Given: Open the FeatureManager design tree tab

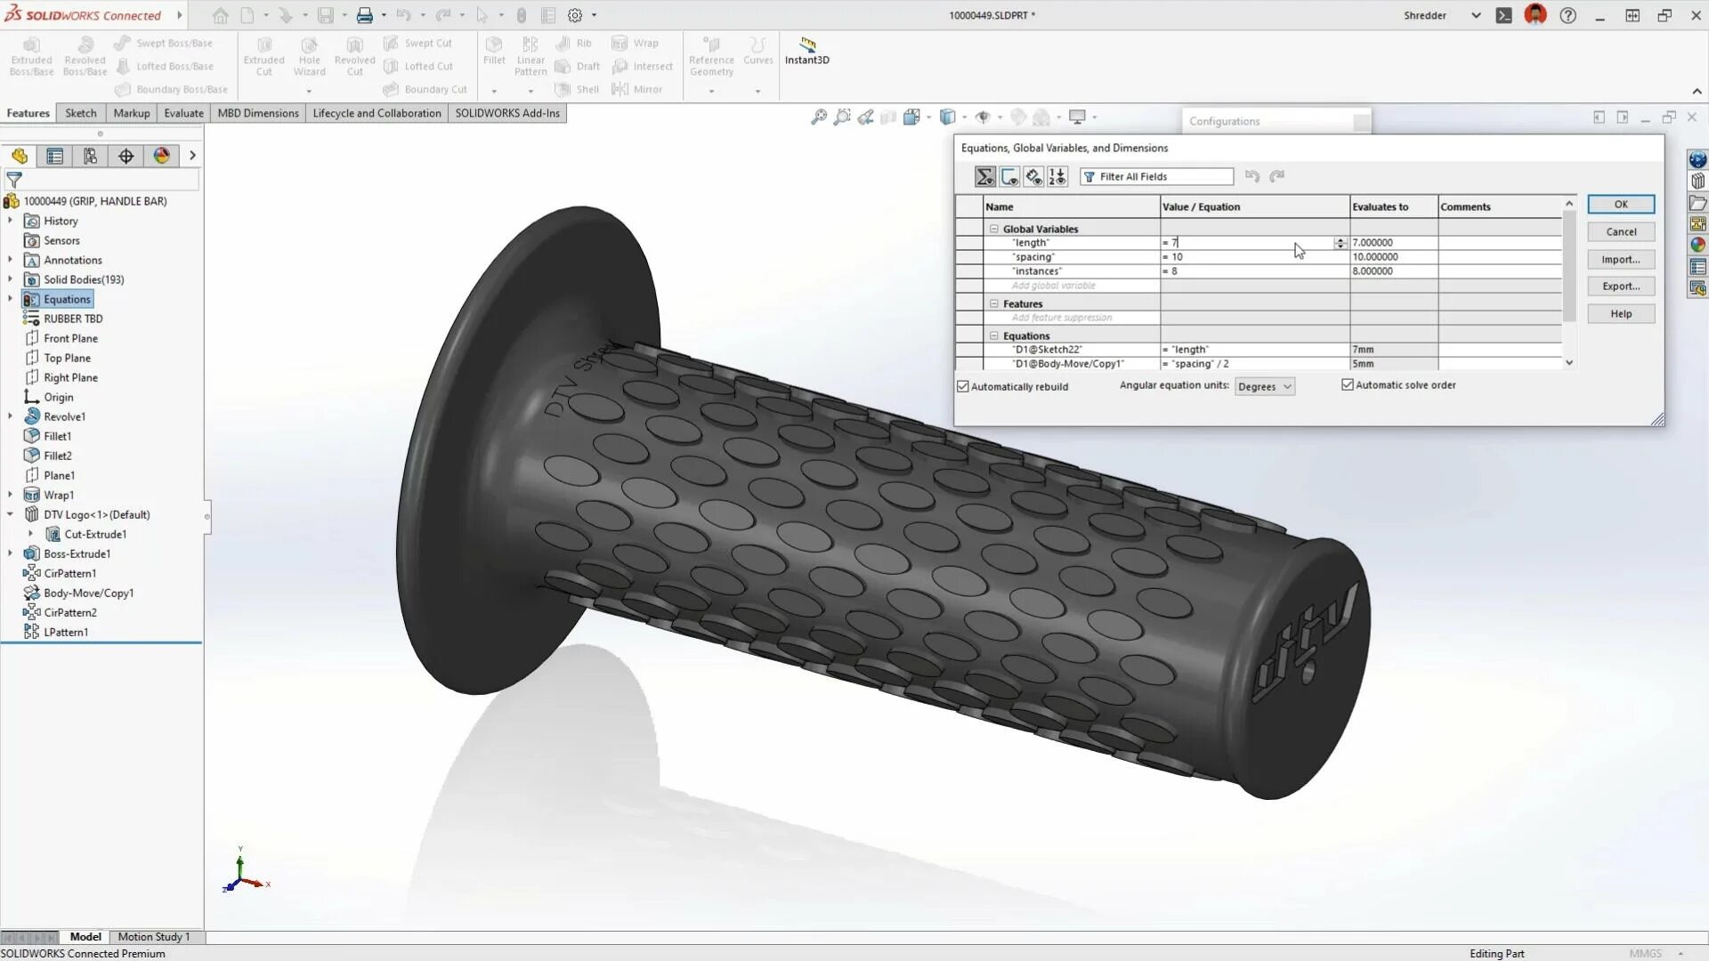Looking at the screenshot, I should click(x=20, y=156).
